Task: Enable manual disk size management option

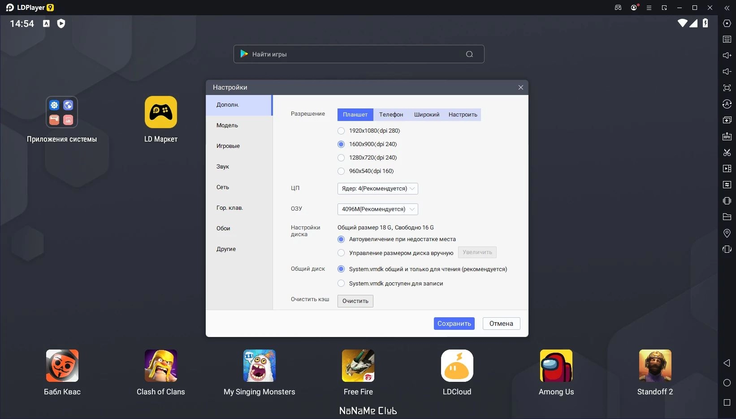Action: coord(341,253)
